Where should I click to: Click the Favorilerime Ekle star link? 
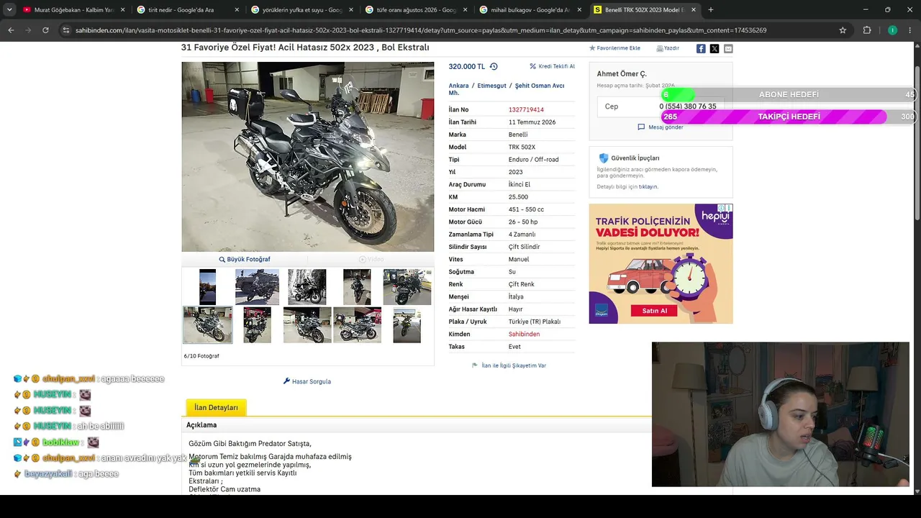click(x=614, y=48)
